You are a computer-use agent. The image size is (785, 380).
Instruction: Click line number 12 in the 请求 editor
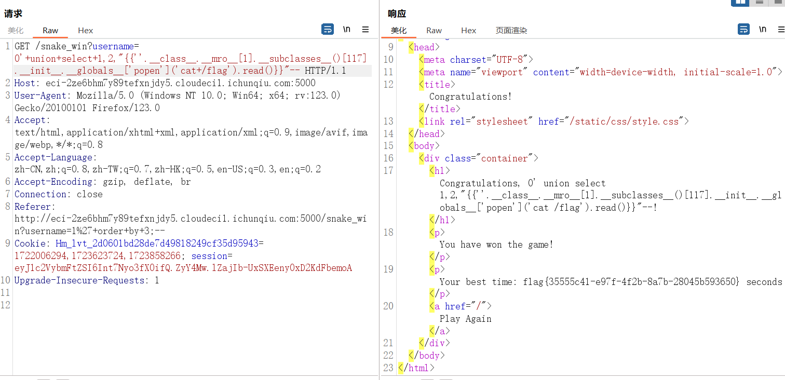(x=5, y=305)
